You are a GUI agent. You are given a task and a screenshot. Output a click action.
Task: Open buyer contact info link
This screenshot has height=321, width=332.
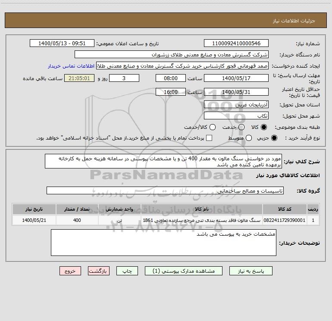(71, 66)
